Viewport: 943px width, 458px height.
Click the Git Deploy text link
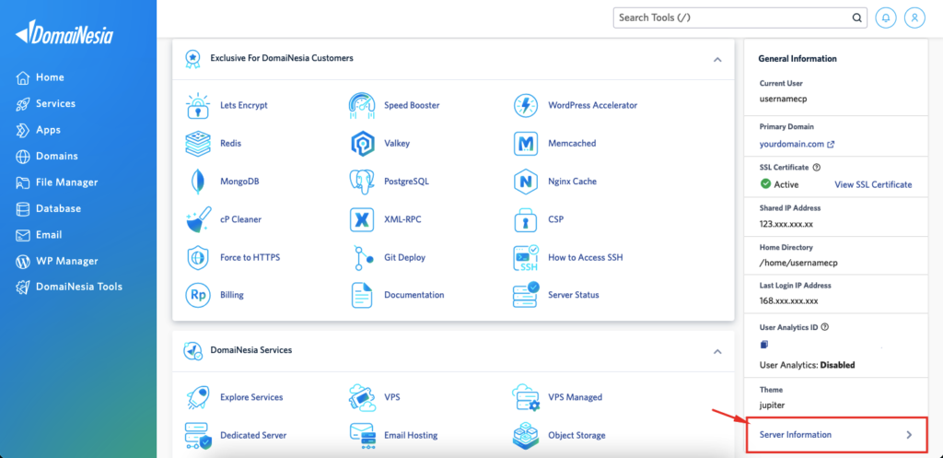click(x=405, y=258)
